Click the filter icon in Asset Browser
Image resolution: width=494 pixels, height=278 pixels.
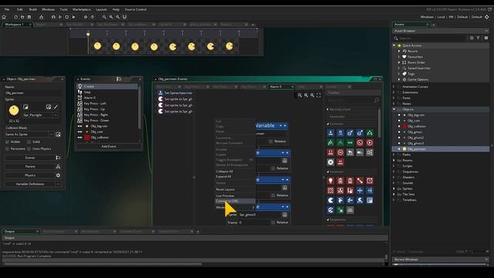[479, 38]
